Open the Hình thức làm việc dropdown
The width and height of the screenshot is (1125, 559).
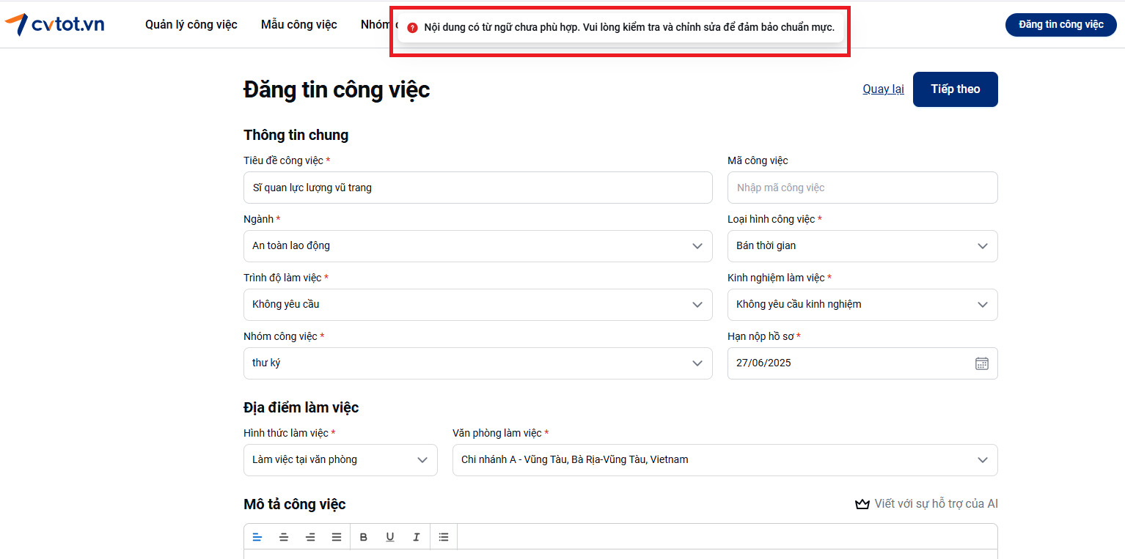coord(340,460)
